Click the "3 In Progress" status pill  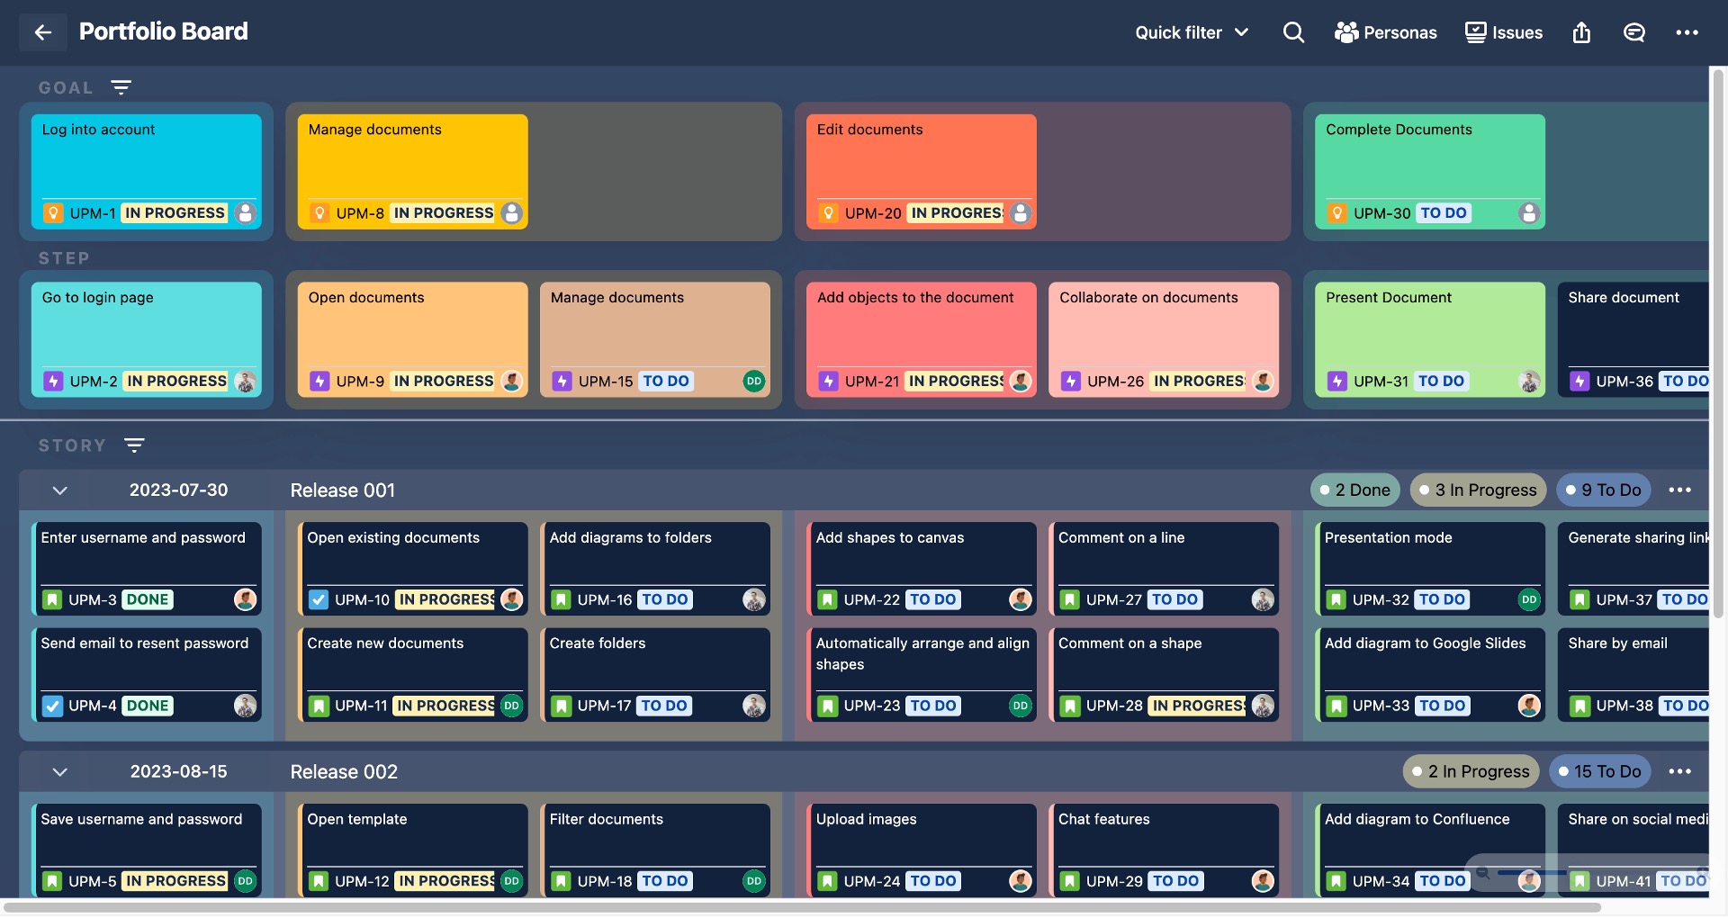(x=1477, y=490)
